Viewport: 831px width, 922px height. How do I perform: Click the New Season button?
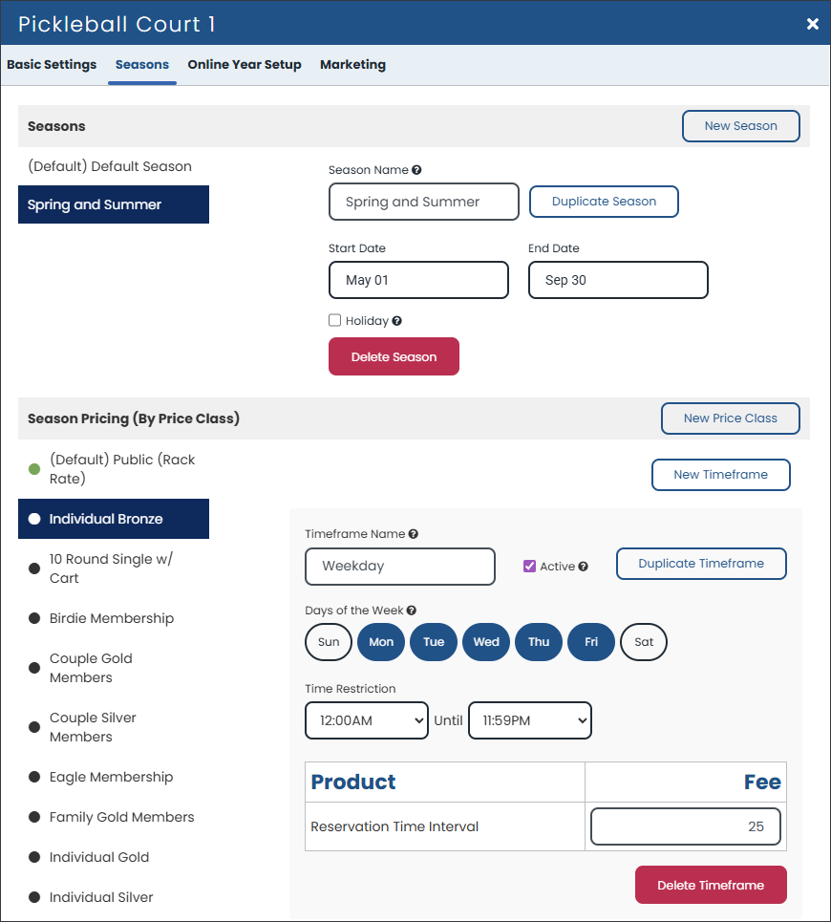pos(740,126)
